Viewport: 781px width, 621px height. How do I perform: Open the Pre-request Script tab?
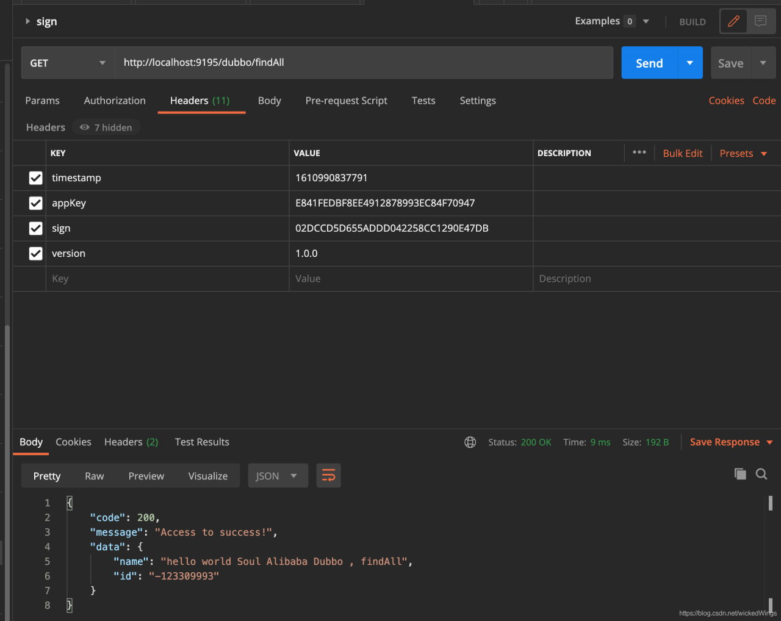pos(347,101)
